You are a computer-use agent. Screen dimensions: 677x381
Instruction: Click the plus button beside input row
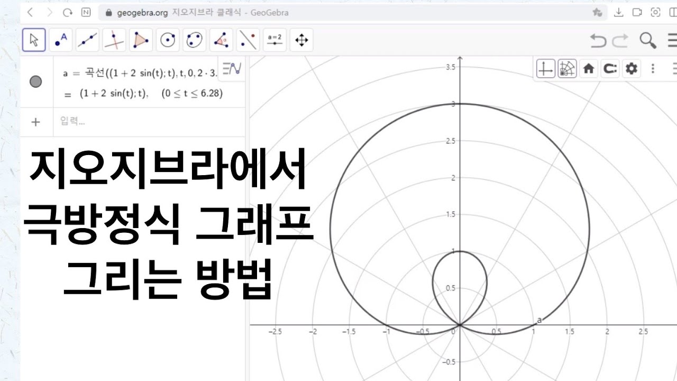click(35, 122)
